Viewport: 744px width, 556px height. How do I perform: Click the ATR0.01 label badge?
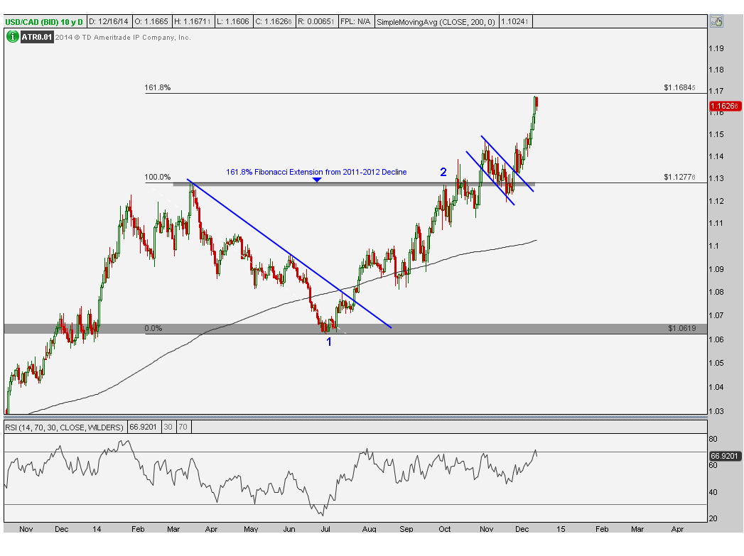(x=36, y=37)
